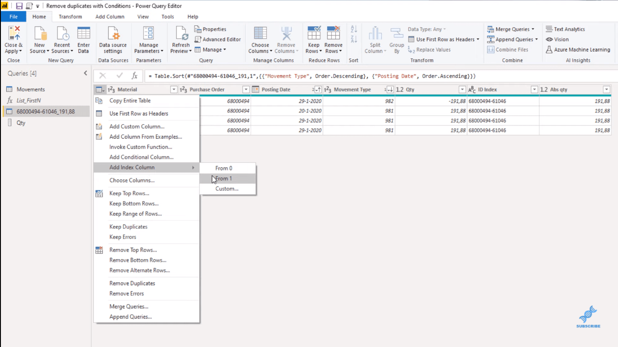The height and width of the screenshot is (347, 618).
Task: Click in the formula bar text
Action: (x=312, y=76)
